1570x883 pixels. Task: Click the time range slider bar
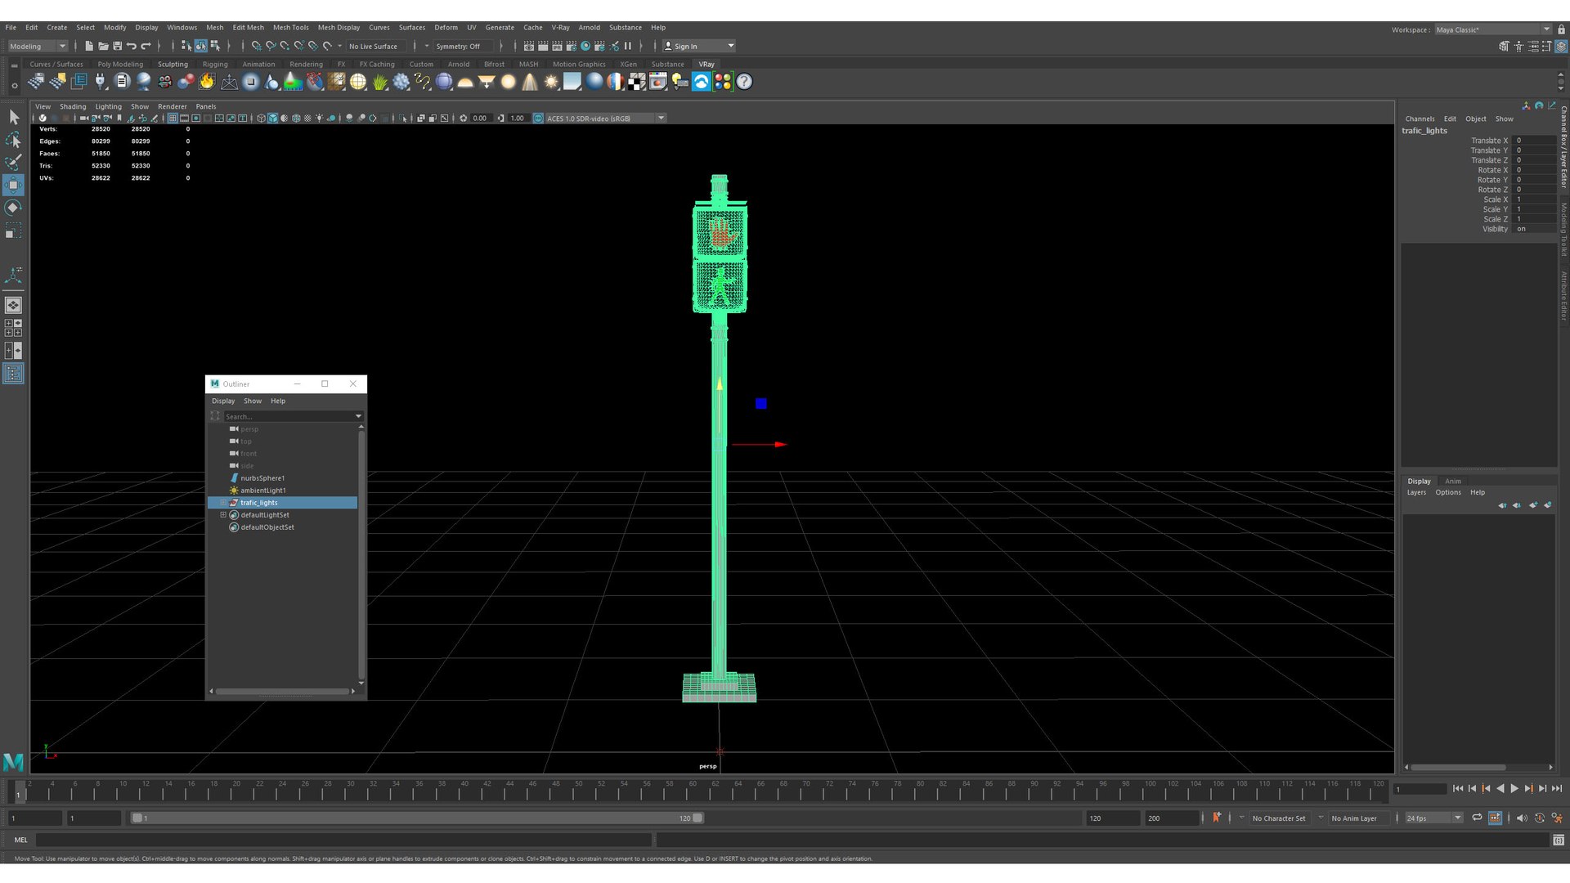(417, 818)
